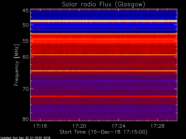Click the '55' frequency tick label
Screen dimensions: 186x139
pyautogui.click(x=26, y=41)
